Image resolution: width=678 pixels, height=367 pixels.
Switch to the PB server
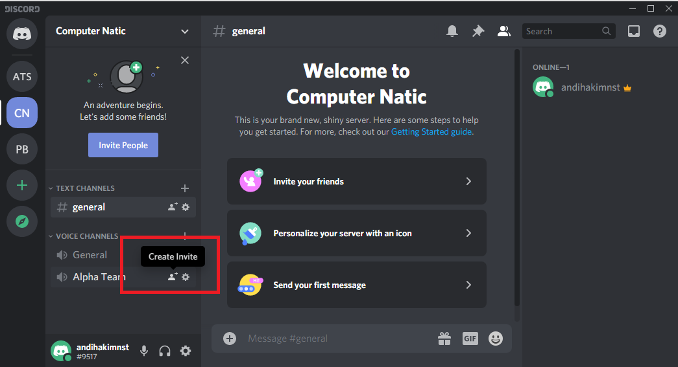(x=22, y=150)
